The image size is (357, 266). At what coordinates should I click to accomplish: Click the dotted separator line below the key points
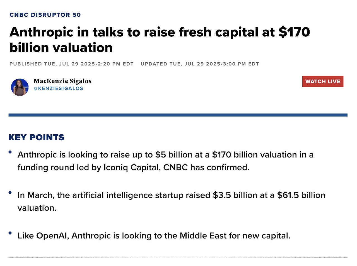[x=178, y=257]
